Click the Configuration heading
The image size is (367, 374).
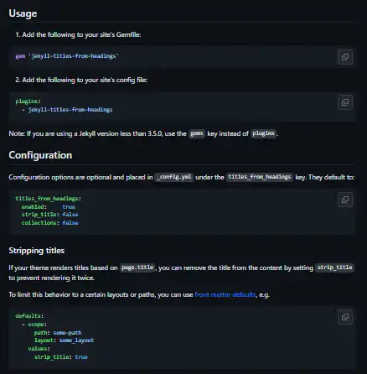[x=40, y=155]
